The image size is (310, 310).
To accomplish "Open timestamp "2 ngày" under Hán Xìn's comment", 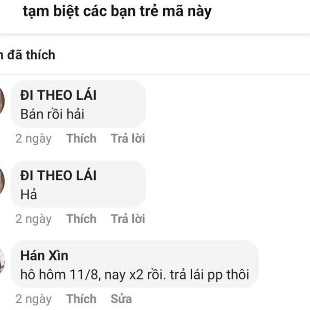I will pyautogui.click(x=34, y=299).
